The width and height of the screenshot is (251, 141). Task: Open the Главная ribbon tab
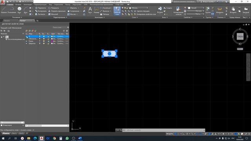[10, 5]
